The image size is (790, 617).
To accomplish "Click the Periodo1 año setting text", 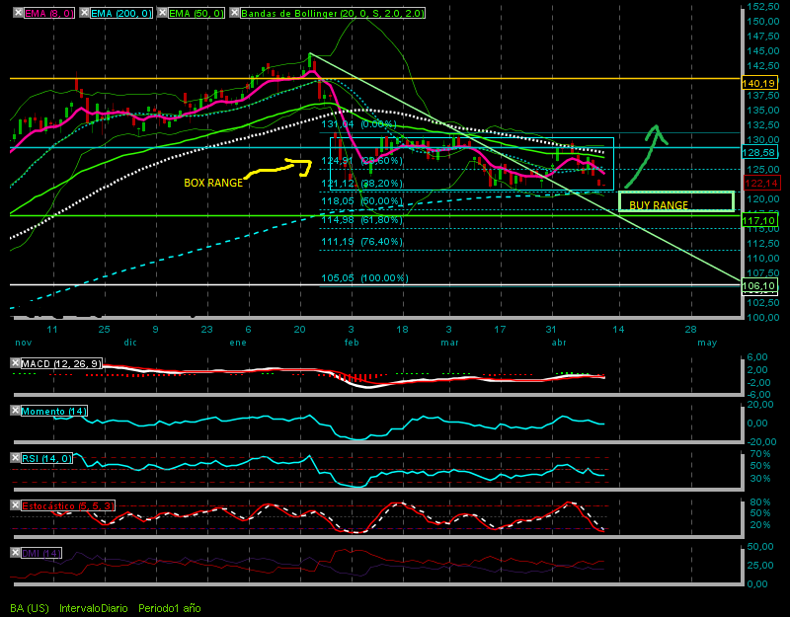I will (170, 608).
